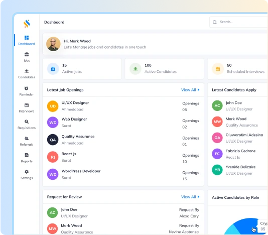Click Mark Wood's profile photo

tap(53, 44)
